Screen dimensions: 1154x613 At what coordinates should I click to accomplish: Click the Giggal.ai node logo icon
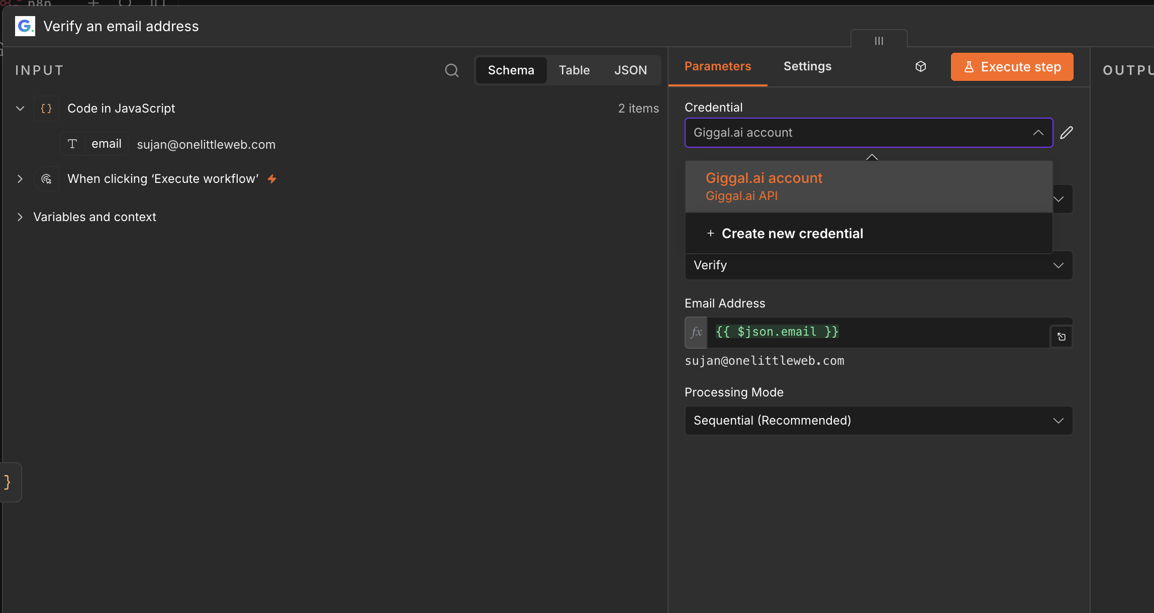(x=25, y=26)
